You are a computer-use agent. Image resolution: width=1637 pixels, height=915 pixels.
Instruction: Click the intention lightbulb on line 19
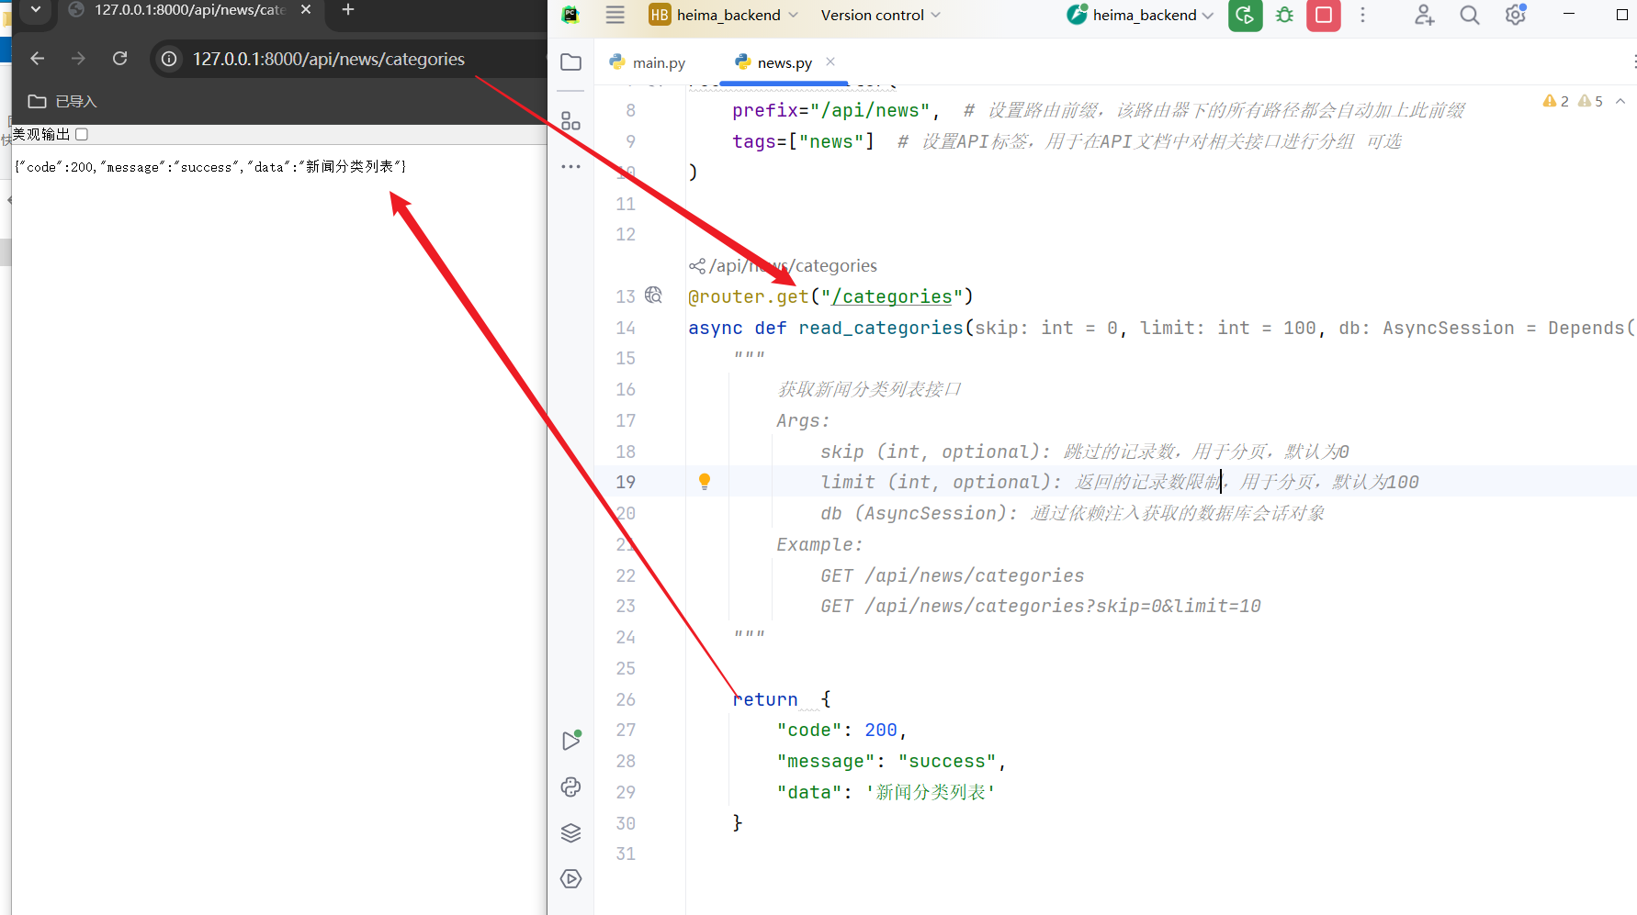pos(705,481)
